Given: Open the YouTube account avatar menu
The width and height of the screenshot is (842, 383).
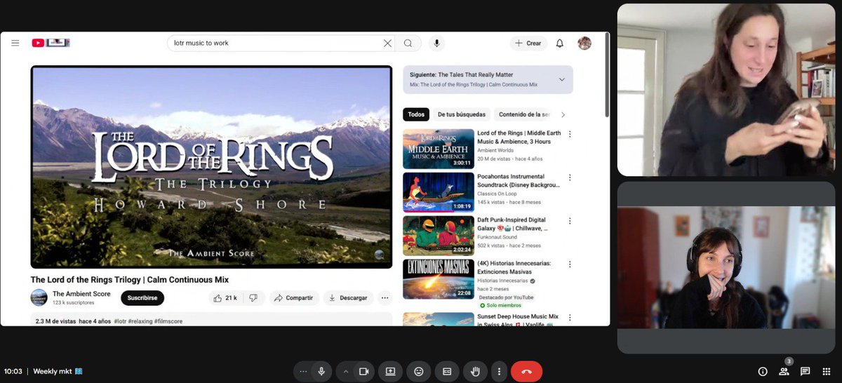Looking at the screenshot, I should point(584,43).
